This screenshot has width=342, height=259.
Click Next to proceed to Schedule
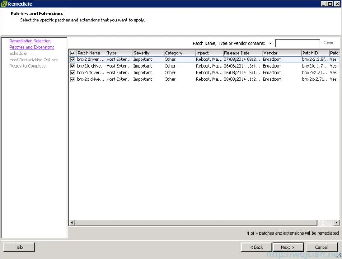tap(288, 247)
